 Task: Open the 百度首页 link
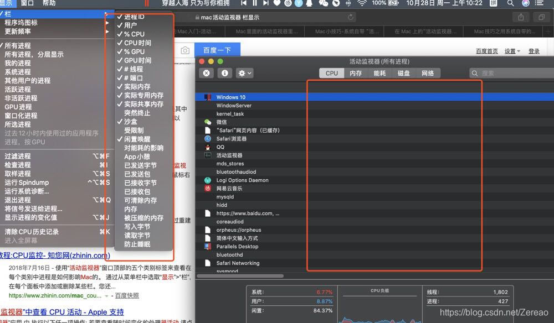tap(486, 51)
